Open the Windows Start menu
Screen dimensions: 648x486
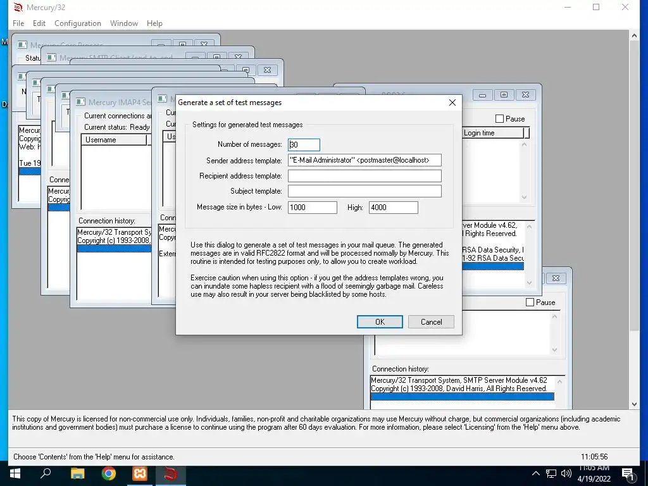point(15,473)
